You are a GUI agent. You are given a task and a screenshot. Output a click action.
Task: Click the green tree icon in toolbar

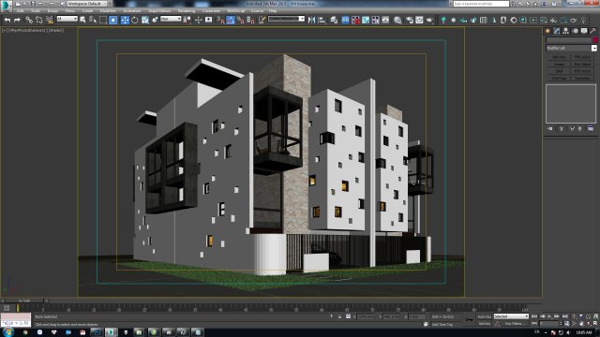point(443,20)
